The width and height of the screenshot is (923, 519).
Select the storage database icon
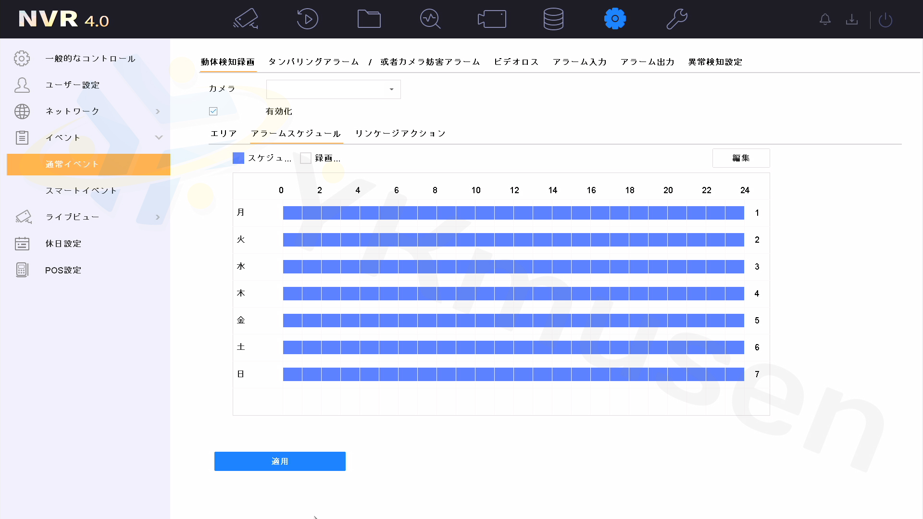553,19
